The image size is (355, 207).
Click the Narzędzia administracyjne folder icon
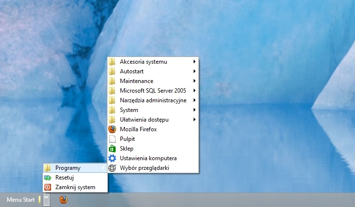pos(112,100)
